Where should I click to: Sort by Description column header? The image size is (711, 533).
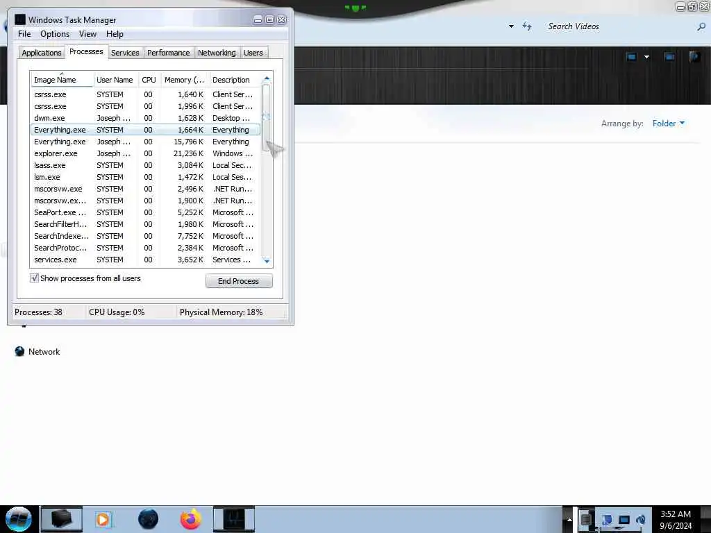(235, 80)
